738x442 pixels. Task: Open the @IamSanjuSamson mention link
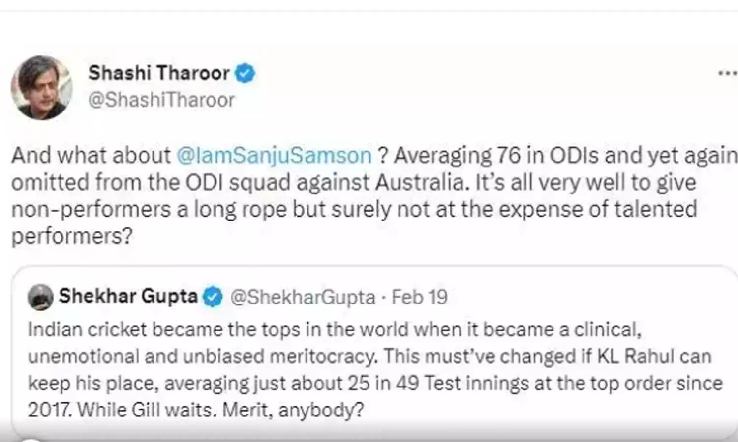point(274,155)
